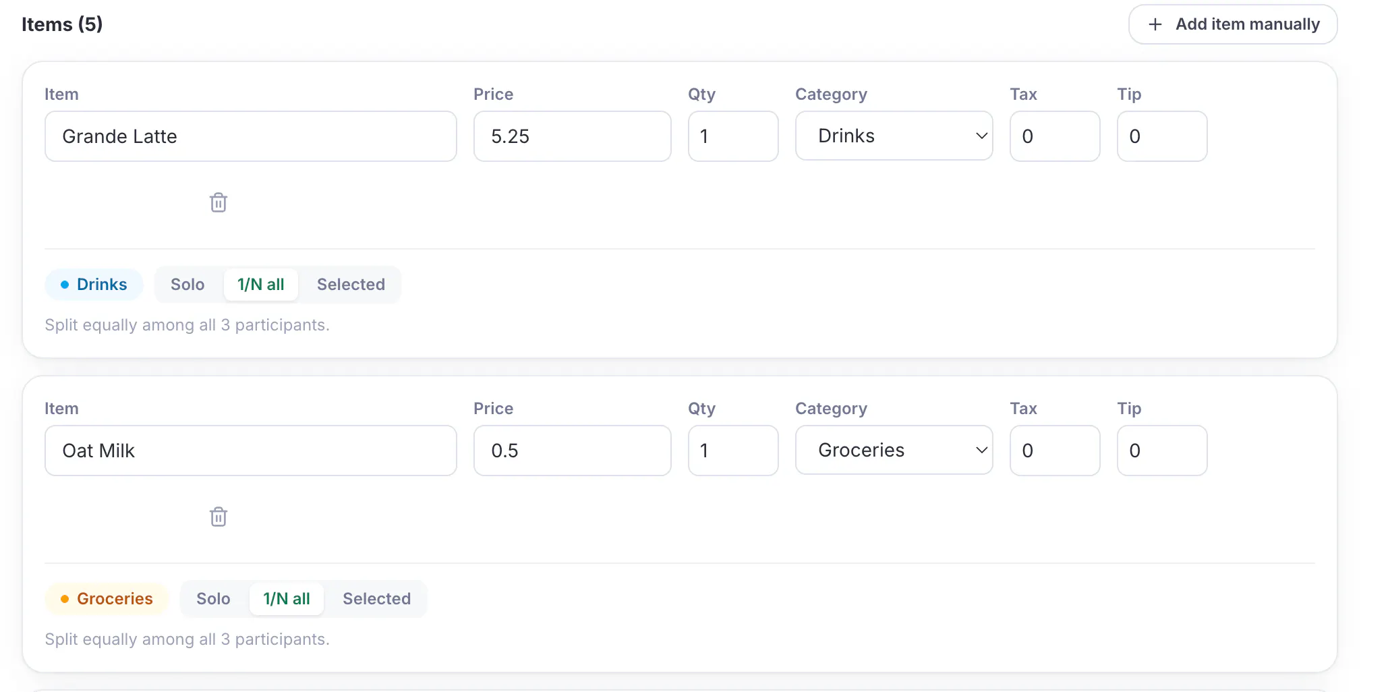Delete the Grande Latte item via trash icon

[219, 202]
